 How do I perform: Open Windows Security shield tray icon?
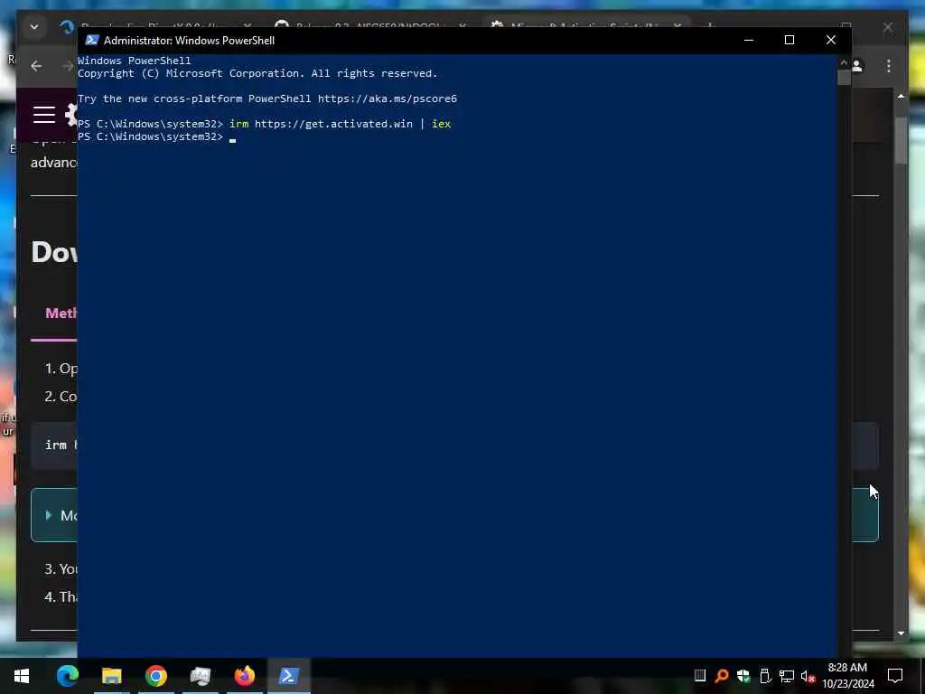(x=743, y=676)
